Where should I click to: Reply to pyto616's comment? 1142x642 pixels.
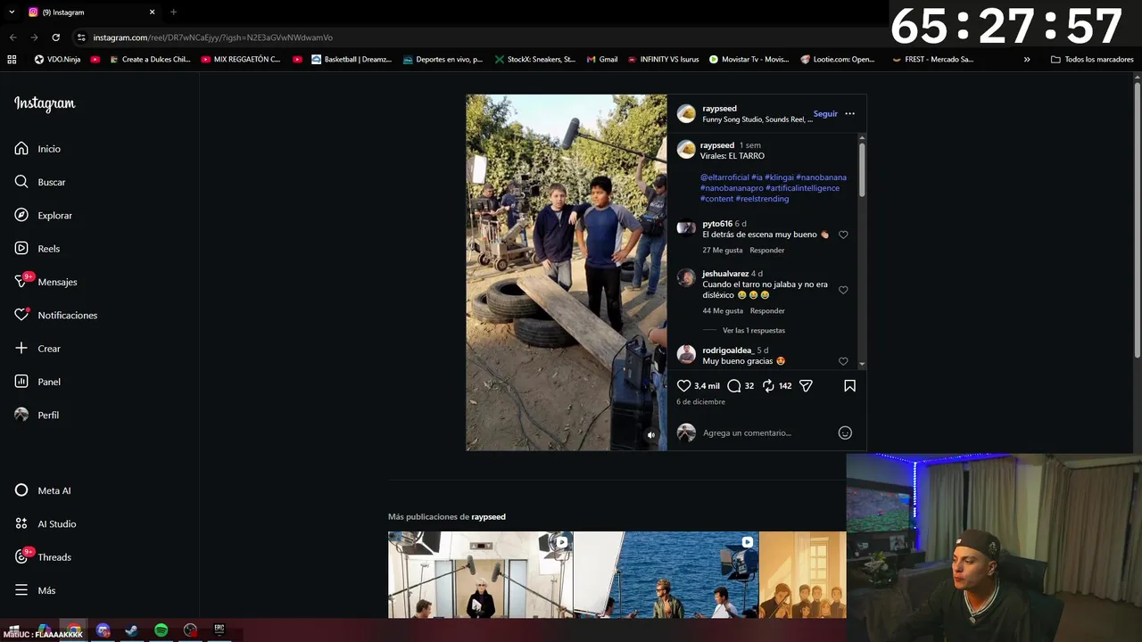[x=767, y=251]
